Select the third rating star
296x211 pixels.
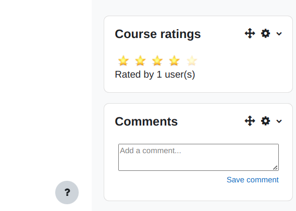tap(157, 61)
